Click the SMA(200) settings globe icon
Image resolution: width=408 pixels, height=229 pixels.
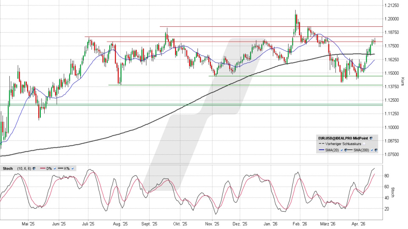(376, 150)
